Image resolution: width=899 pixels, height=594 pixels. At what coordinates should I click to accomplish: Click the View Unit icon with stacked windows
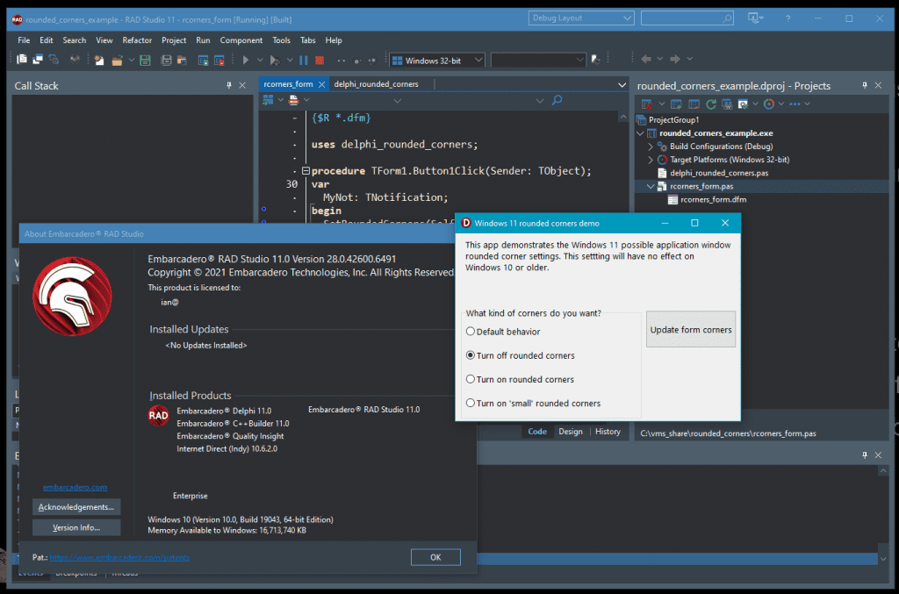click(x=38, y=59)
